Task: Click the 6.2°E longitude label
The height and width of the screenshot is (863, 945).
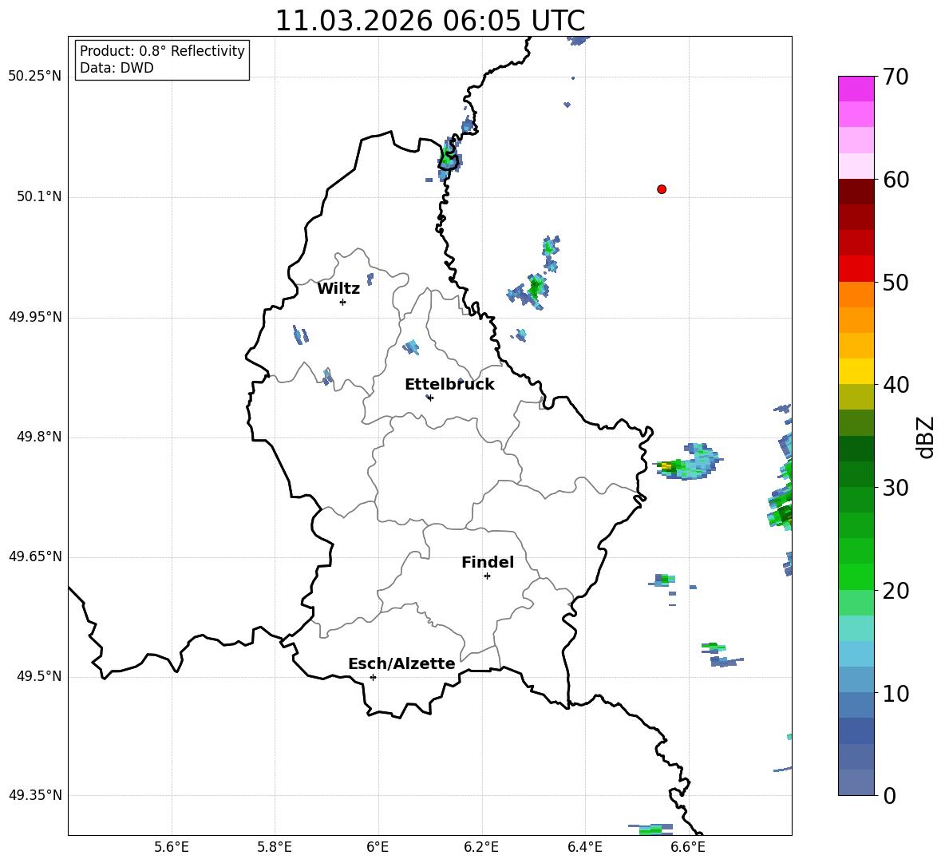Action: (481, 847)
